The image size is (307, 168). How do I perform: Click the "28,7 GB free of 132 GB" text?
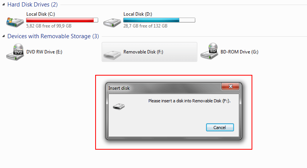pos(145,26)
